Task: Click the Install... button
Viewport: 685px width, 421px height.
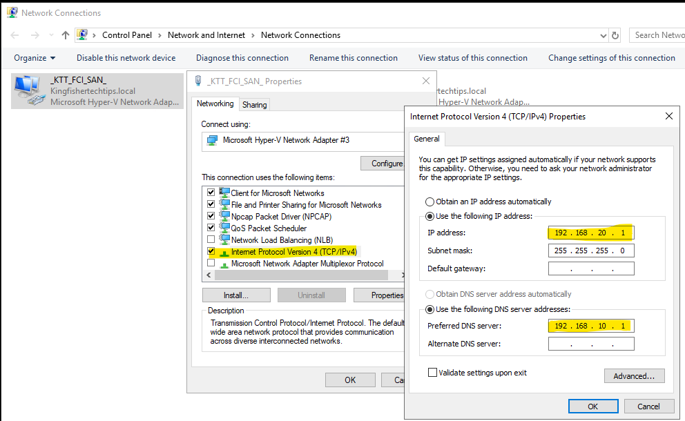Action: click(236, 295)
